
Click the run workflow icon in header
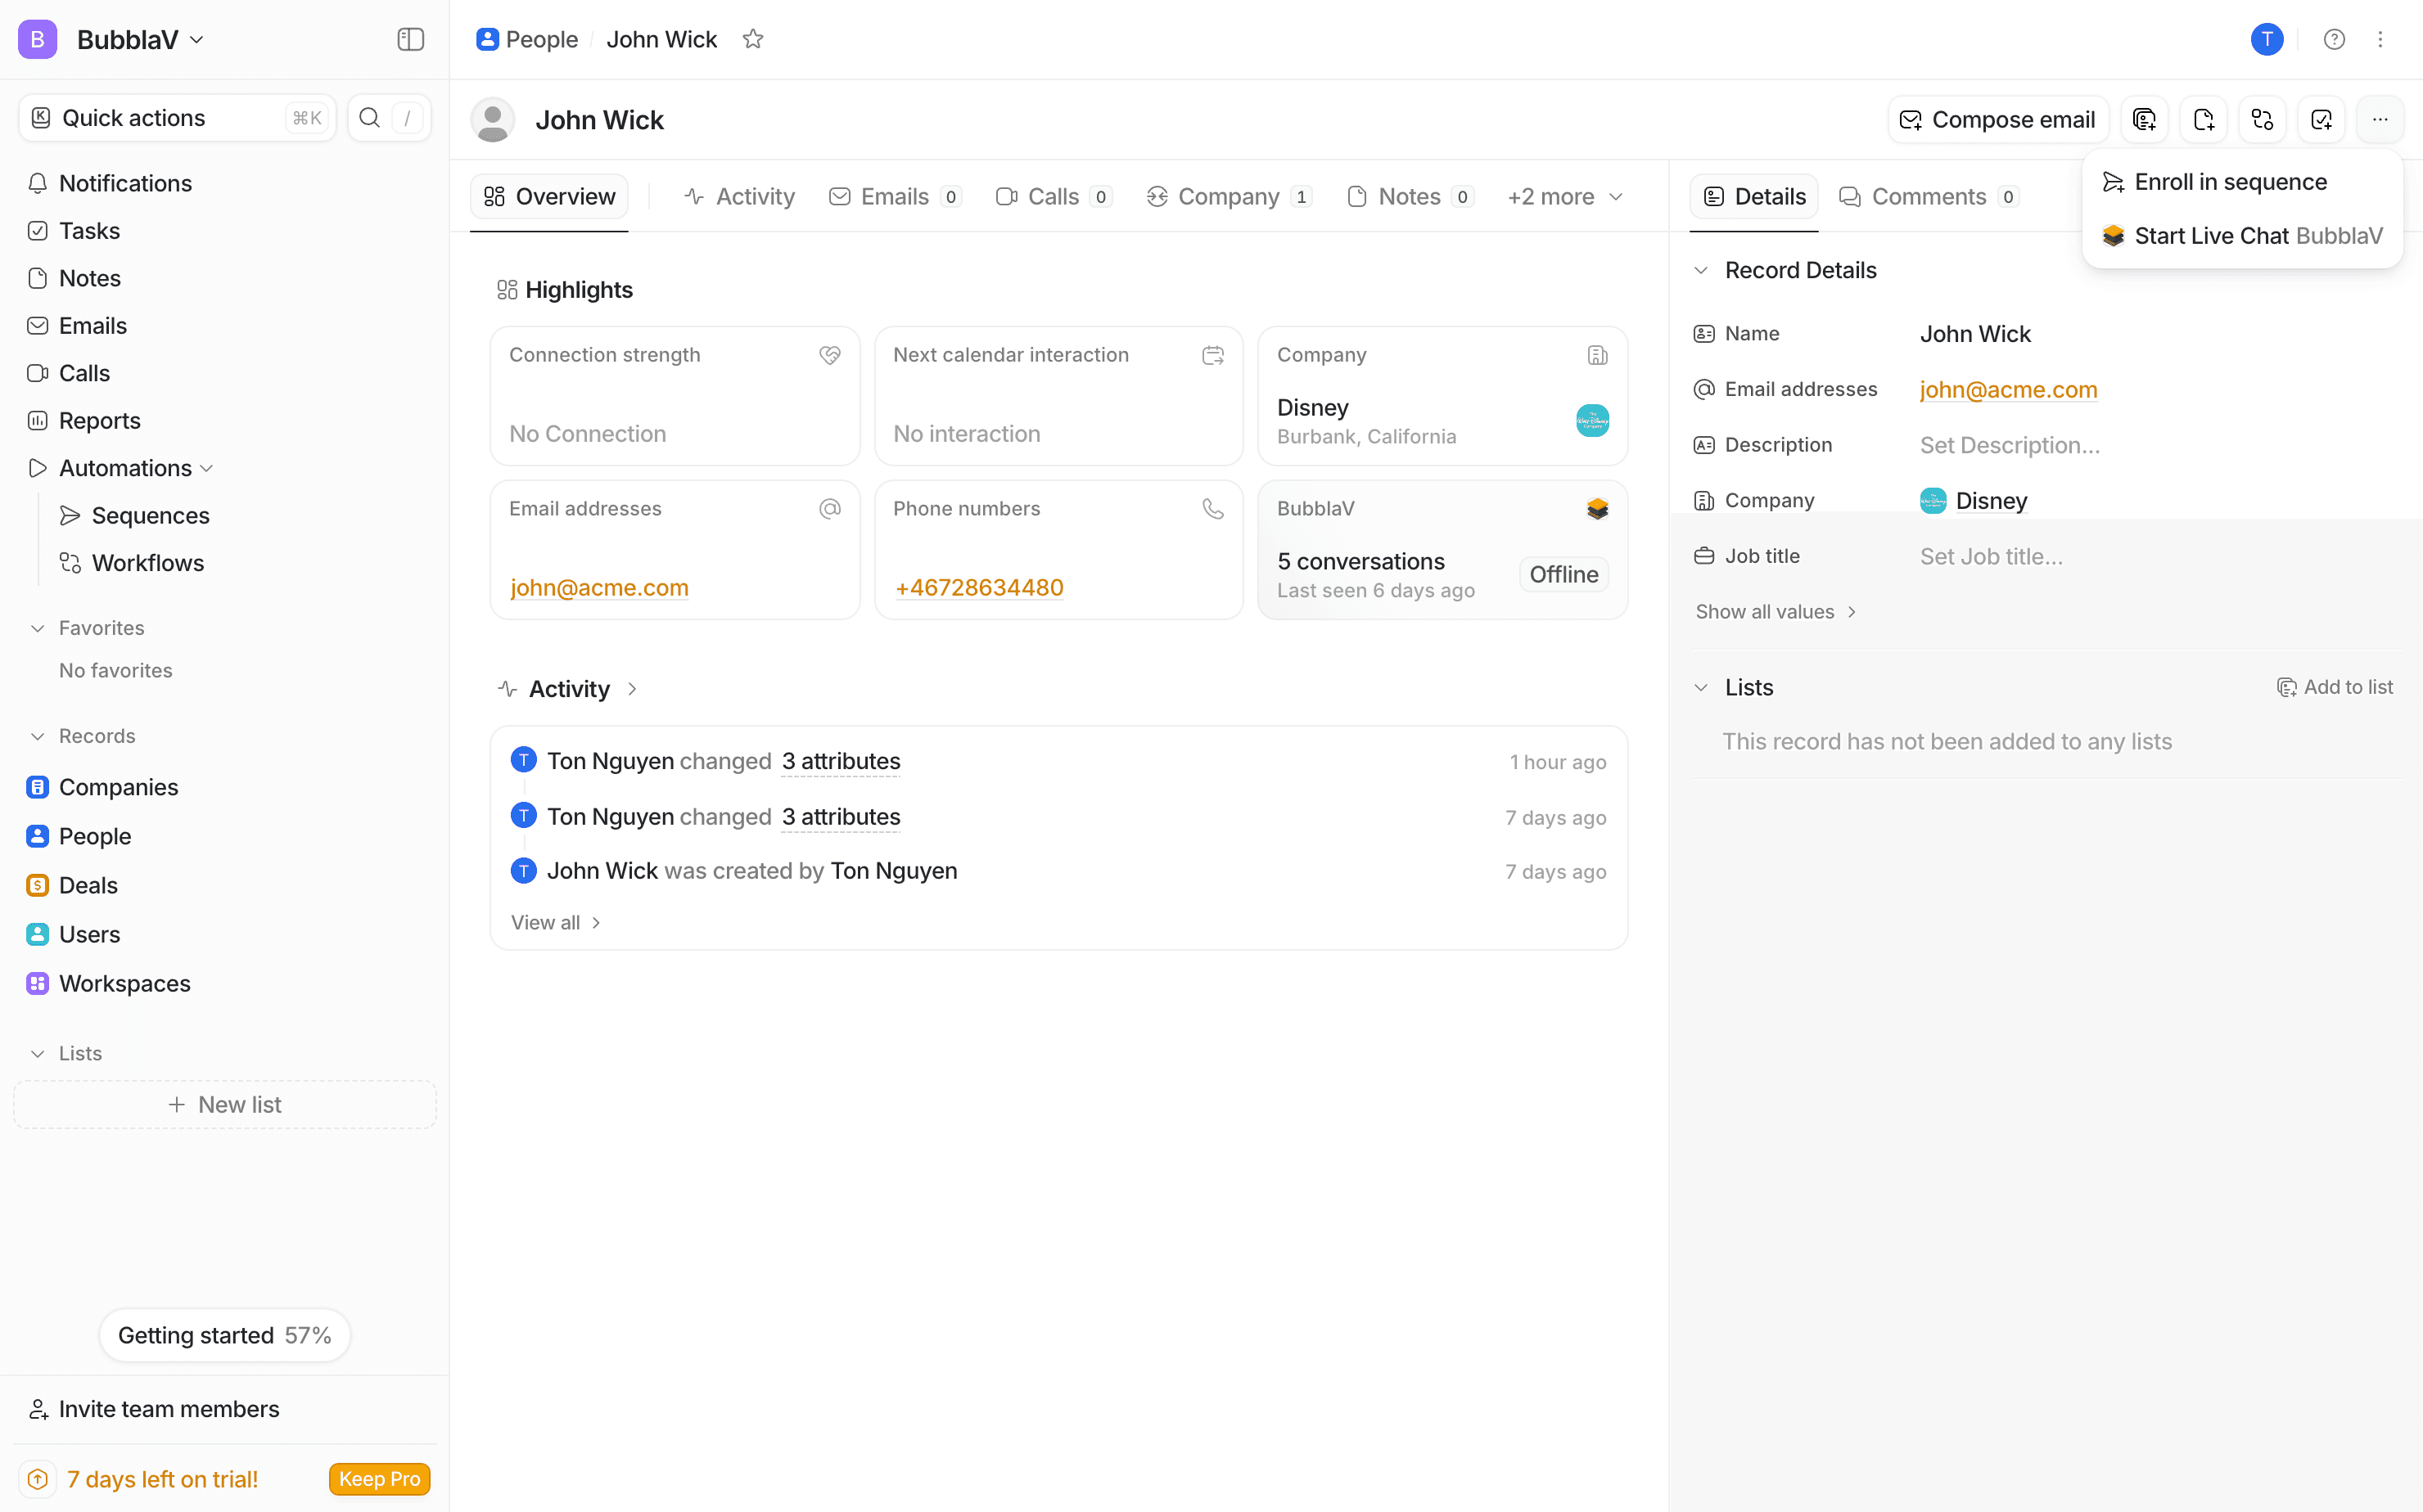2262,120
